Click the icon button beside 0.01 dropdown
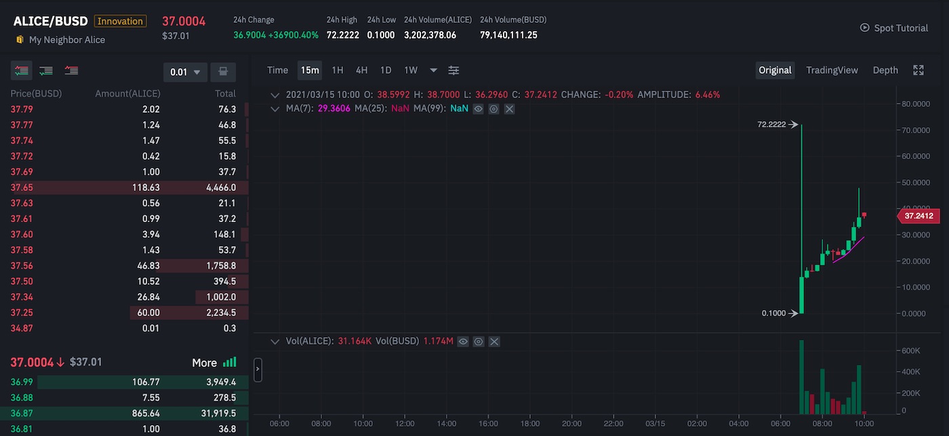Viewport: 949px width, 436px height. tap(223, 72)
